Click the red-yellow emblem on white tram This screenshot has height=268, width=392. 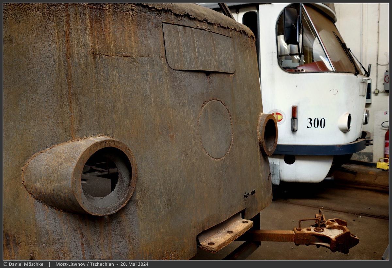coord(278,117)
